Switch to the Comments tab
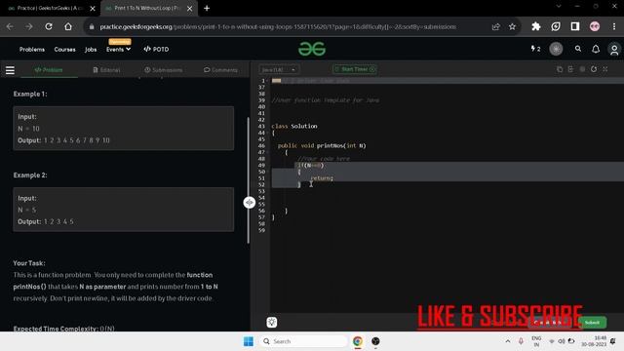 click(x=220, y=70)
